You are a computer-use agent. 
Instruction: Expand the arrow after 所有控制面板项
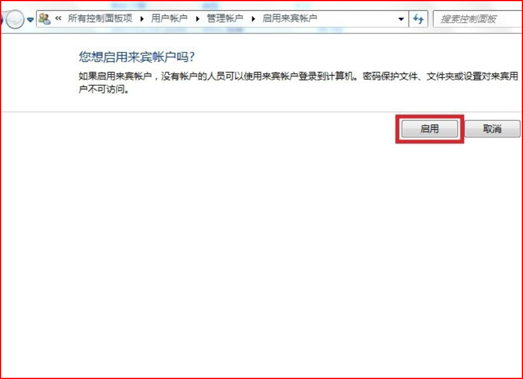point(142,18)
